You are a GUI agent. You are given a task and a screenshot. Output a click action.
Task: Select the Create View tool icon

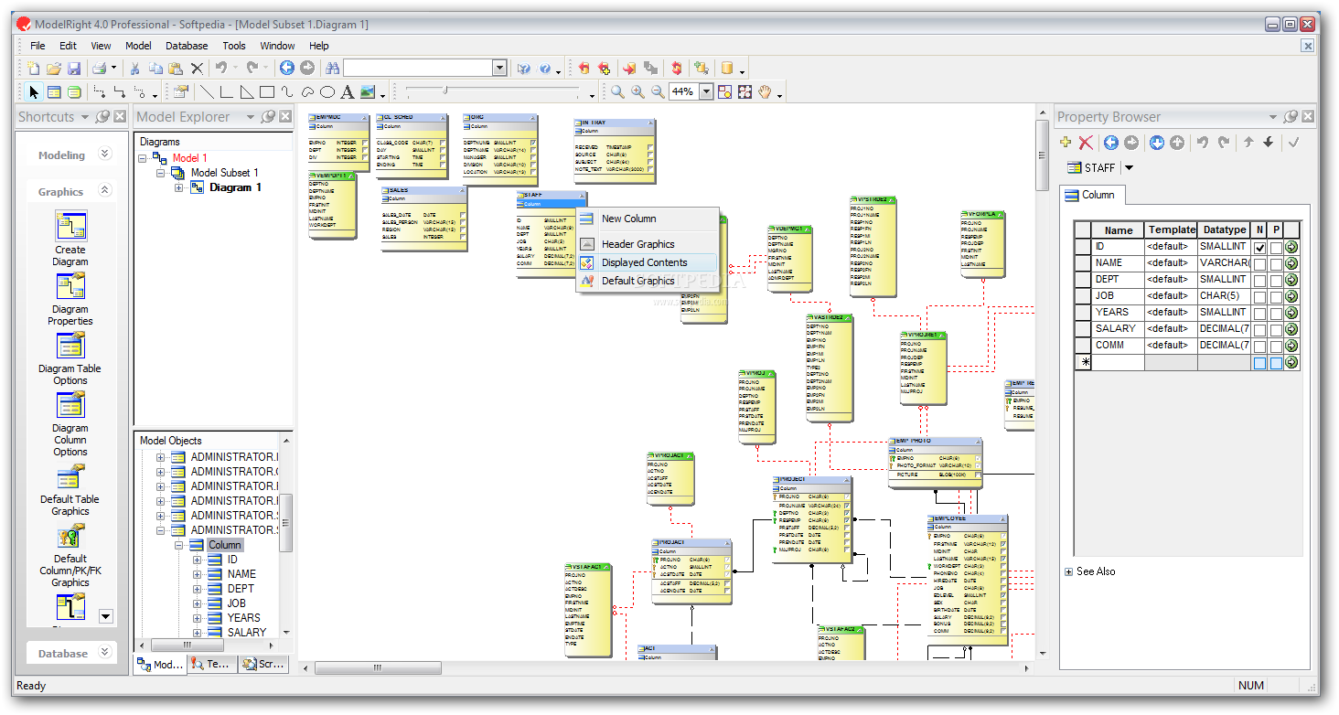point(74,92)
